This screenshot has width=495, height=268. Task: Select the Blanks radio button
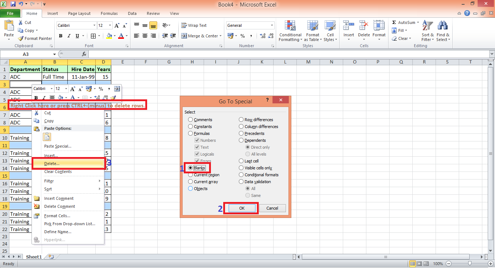pyautogui.click(x=191, y=168)
